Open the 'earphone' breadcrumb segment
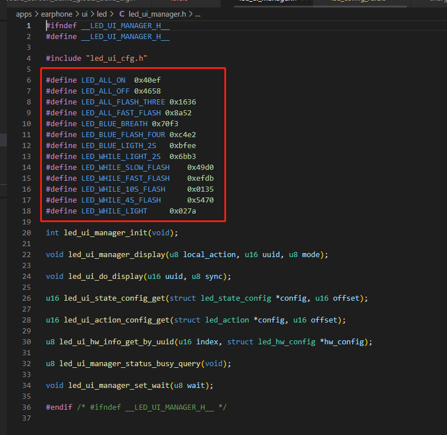447x435 pixels. (57, 14)
